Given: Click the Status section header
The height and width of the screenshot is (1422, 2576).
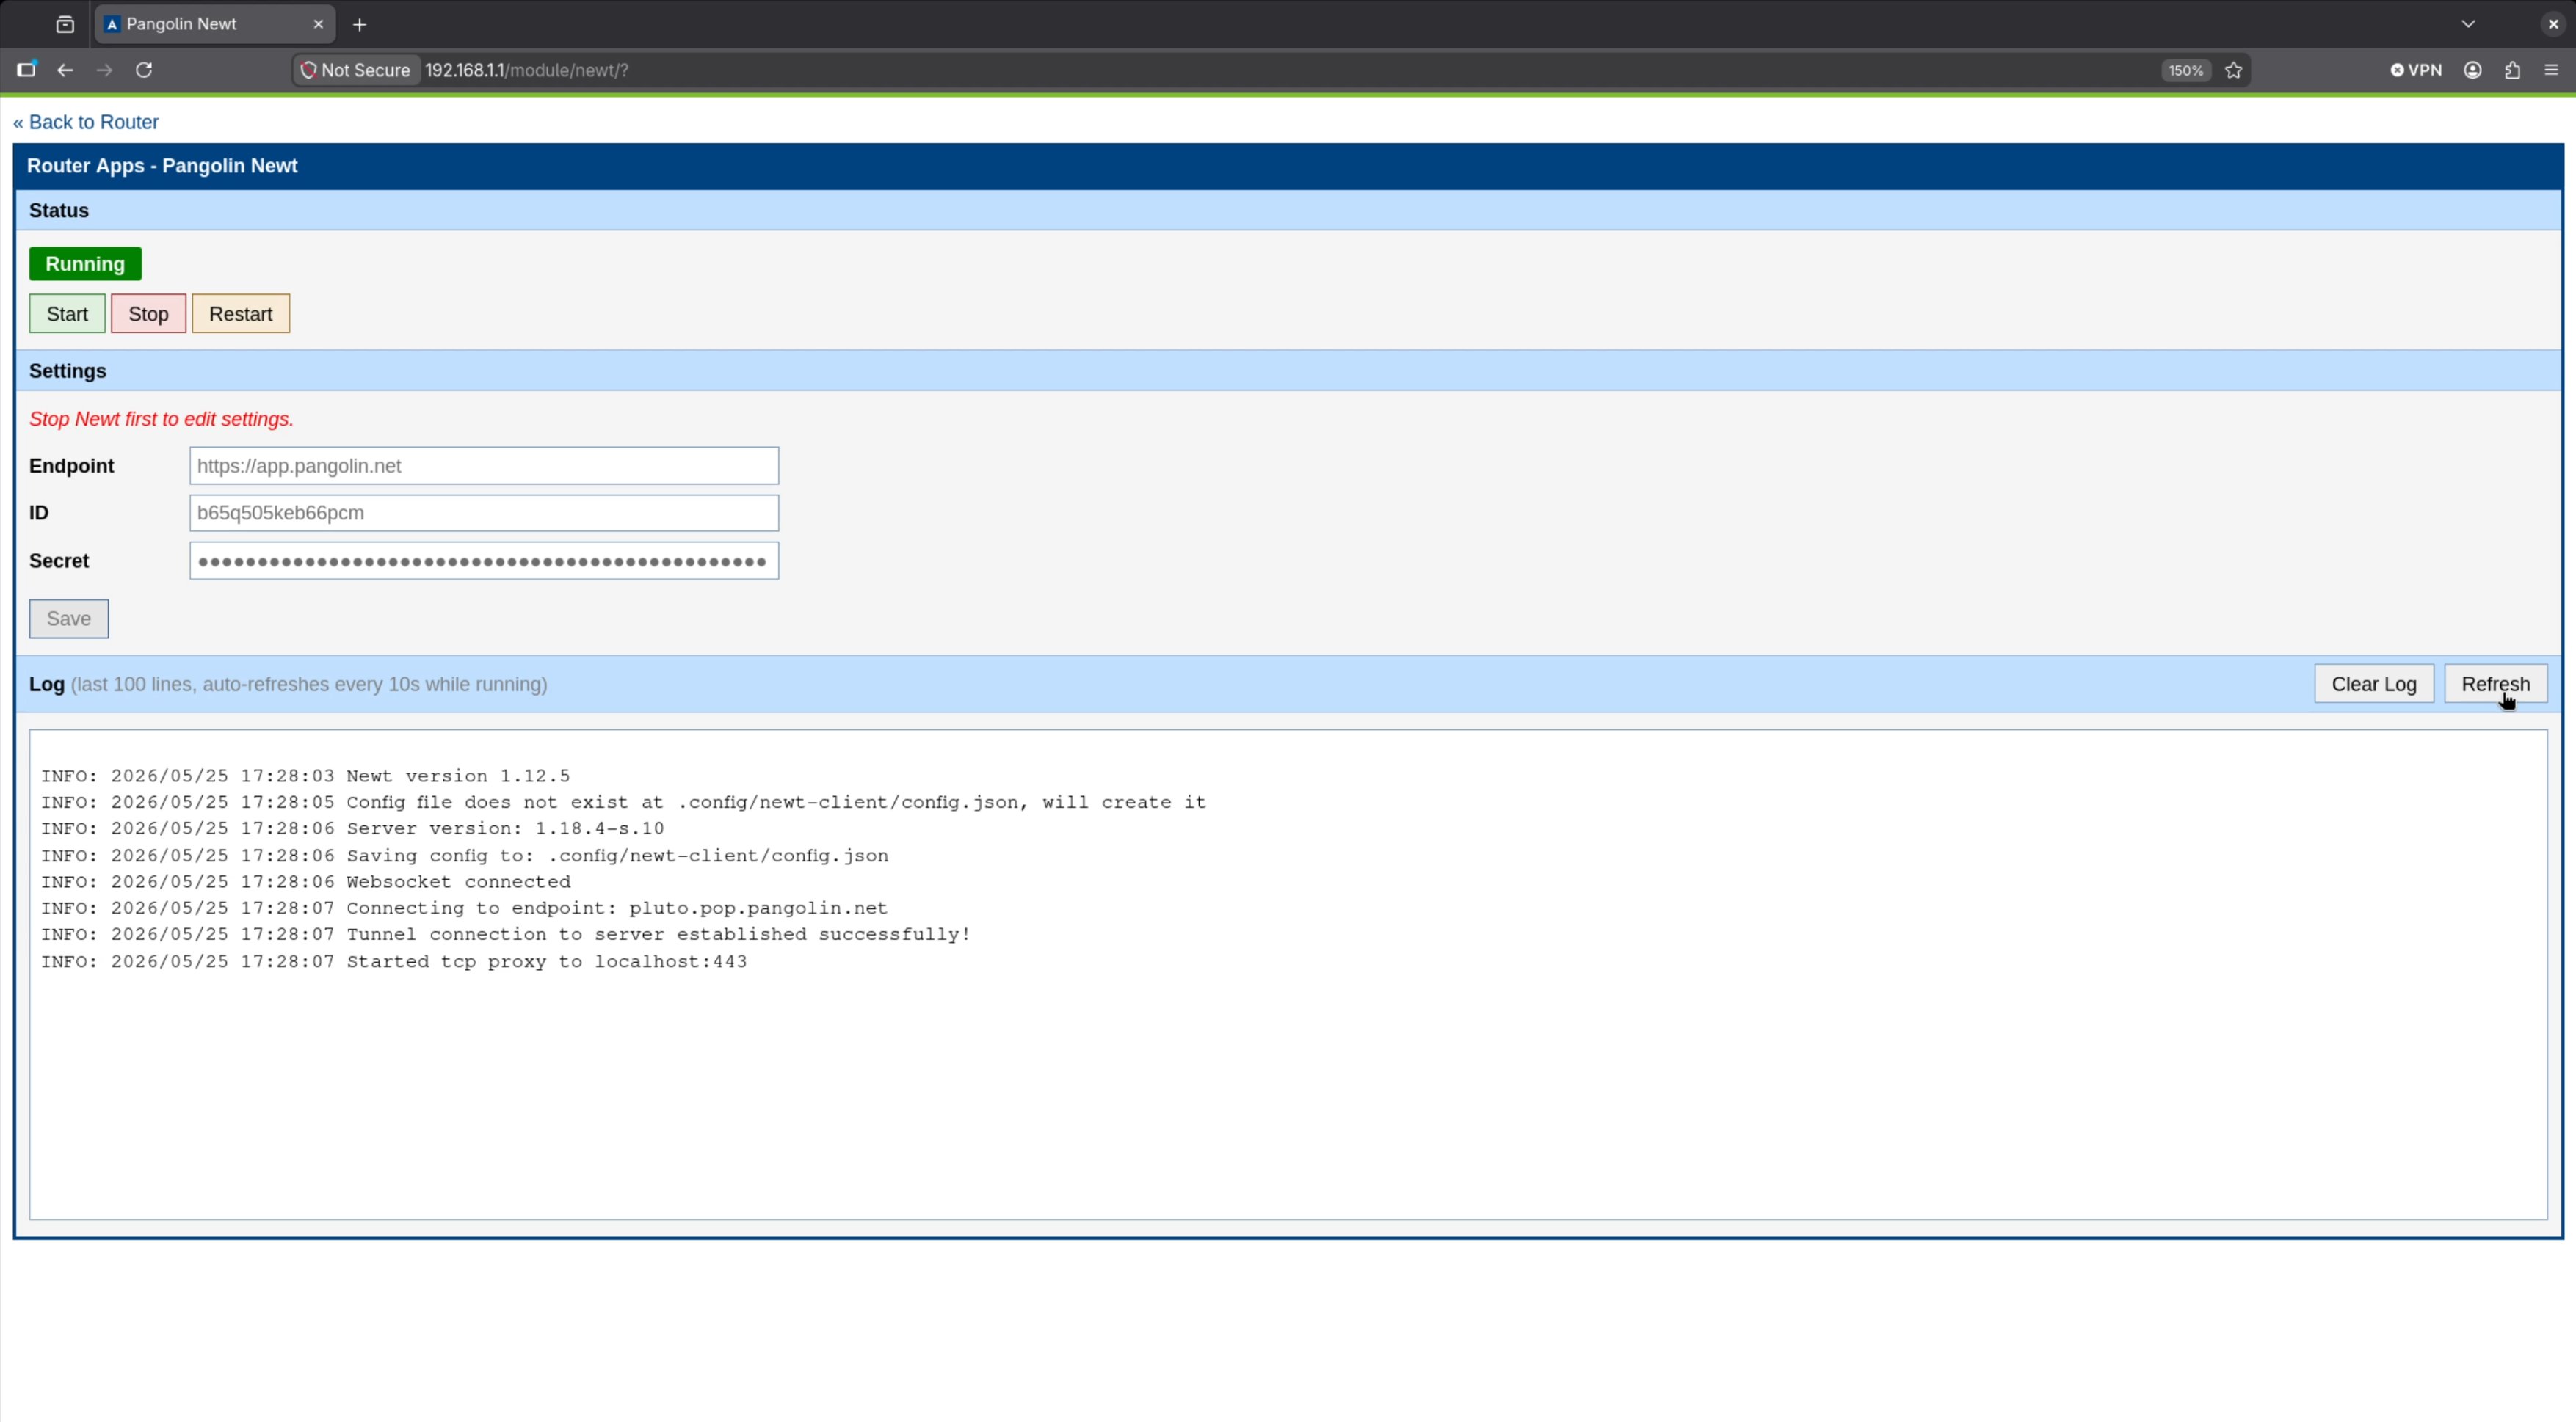Looking at the screenshot, I should coord(1288,211).
